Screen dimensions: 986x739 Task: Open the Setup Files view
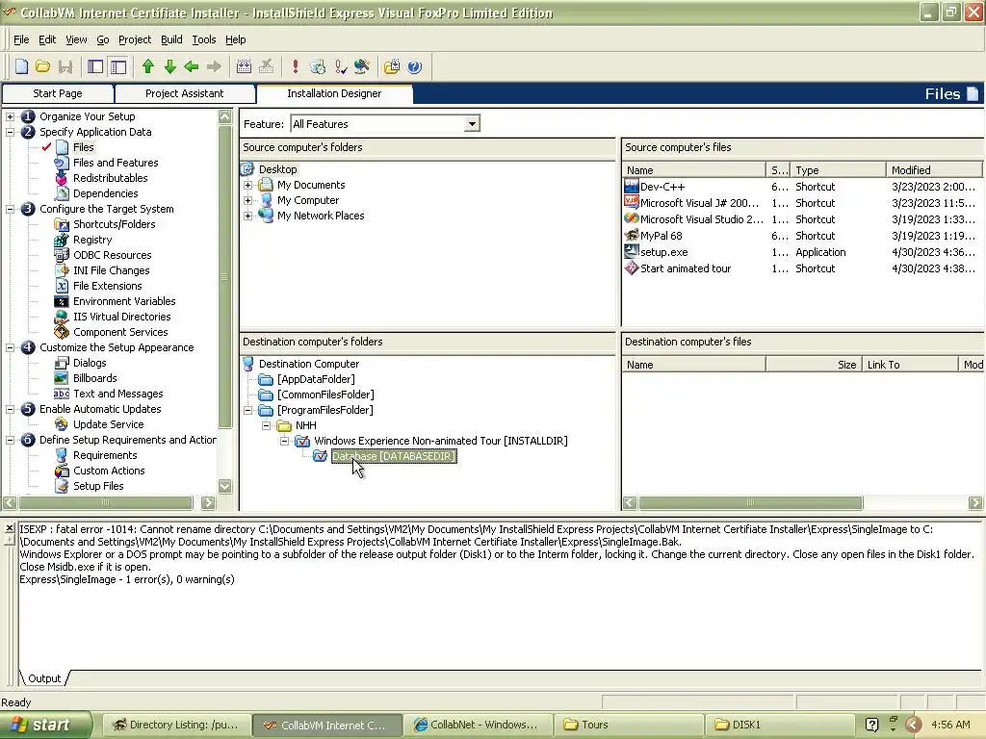[98, 486]
